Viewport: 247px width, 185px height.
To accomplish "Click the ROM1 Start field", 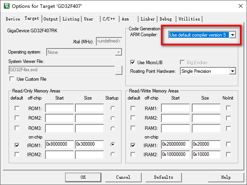I will tap(60, 108).
